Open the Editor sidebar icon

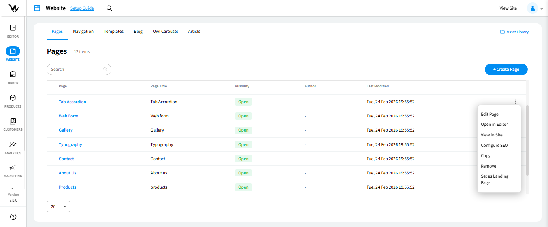13,28
